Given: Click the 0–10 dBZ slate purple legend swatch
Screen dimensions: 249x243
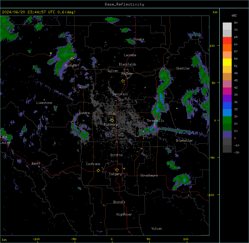Looking at the screenshot, I should 227,134.
